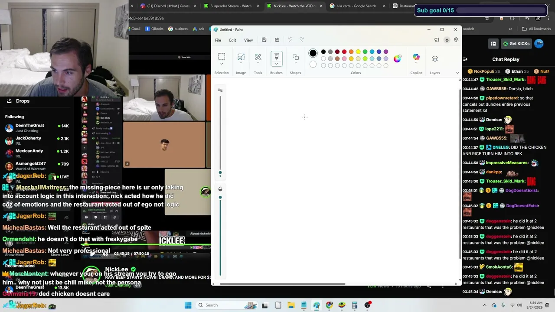Image resolution: width=555 pixels, height=312 pixels.
Task: Open the All Bookmarks folder
Action: (x=536, y=29)
